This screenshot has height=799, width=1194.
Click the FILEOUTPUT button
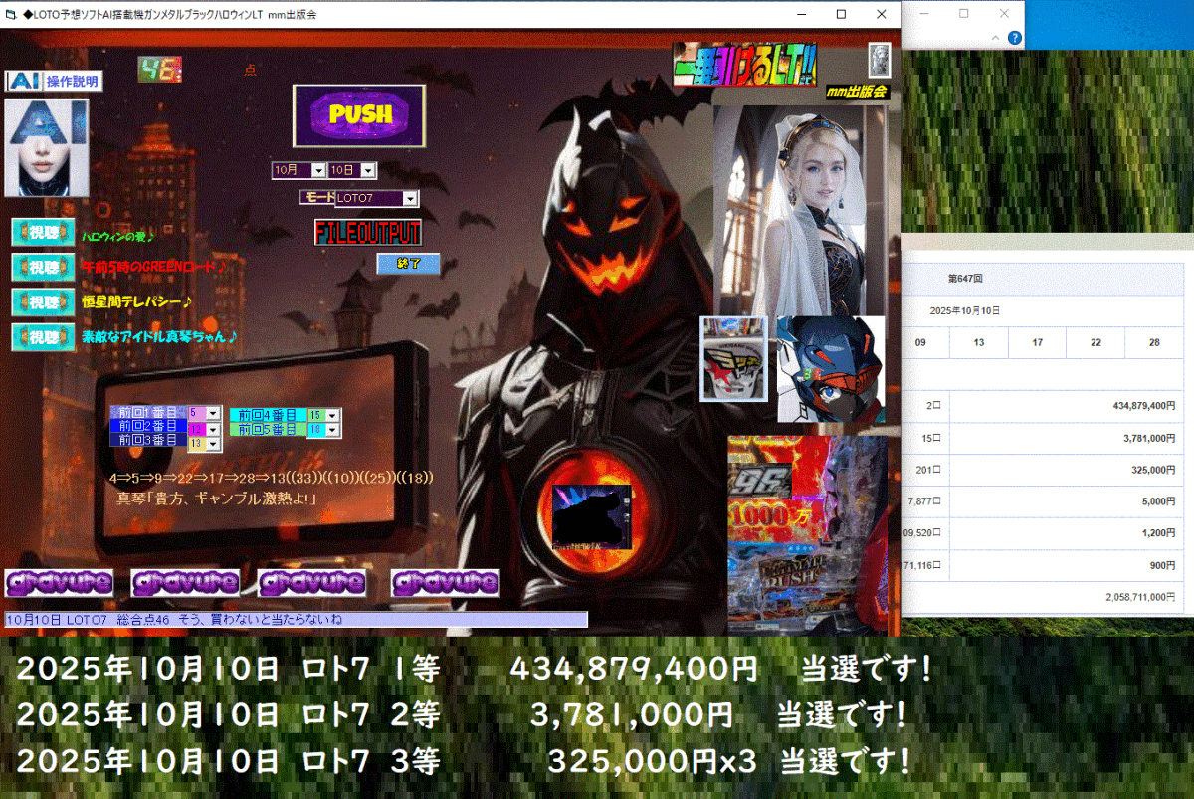pyautogui.click(x=368, y=233)
